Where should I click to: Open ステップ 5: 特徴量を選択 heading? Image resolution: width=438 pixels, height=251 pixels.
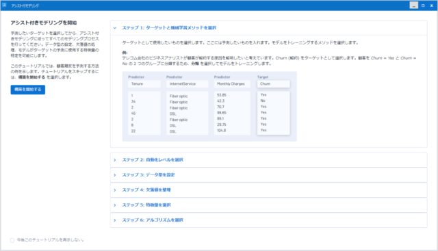point(146,205)
